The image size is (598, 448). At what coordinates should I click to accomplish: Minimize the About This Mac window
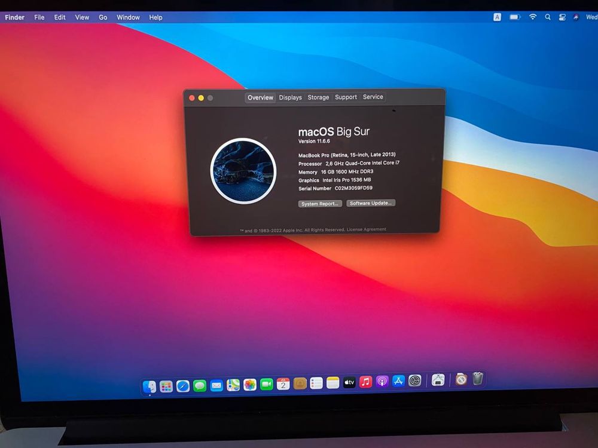(201, 98)
